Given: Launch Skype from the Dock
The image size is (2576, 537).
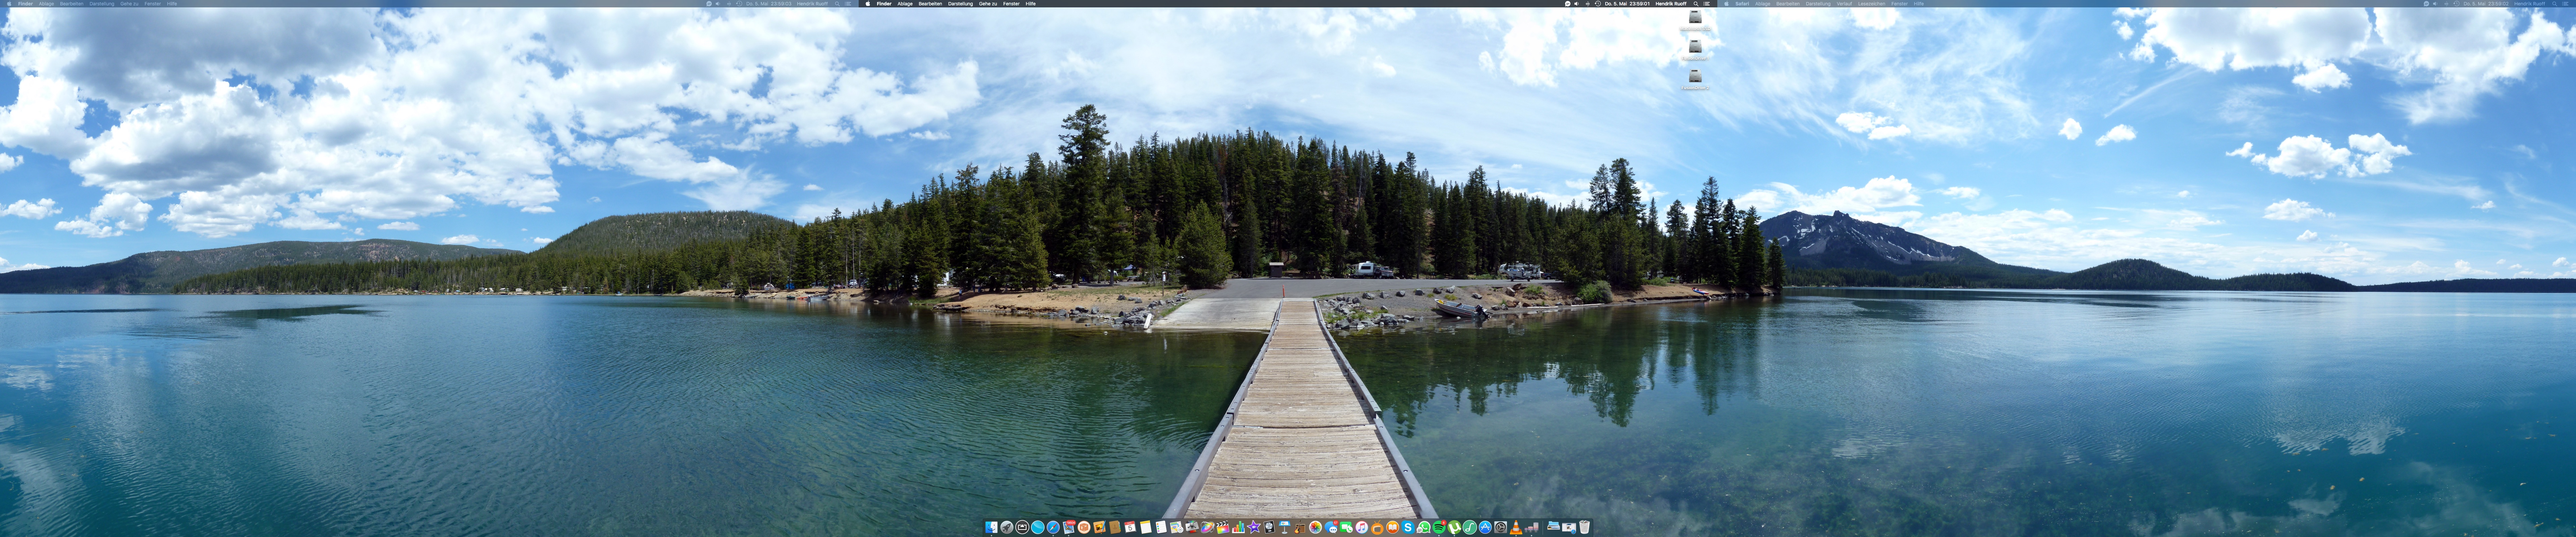Looking at the screenshot, I should click(x=1408, y=527).
